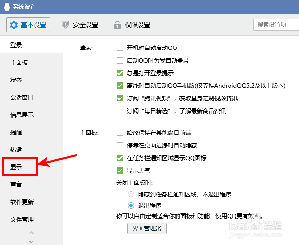
Task: Click the shield icon for 安全设置
Action: click(65, 25)
